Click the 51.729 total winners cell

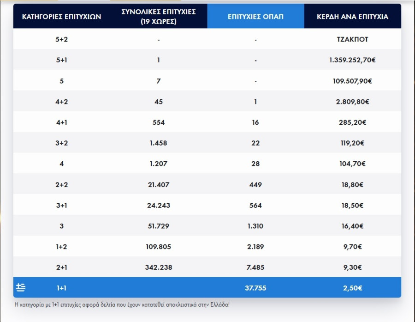coord(158,226)
